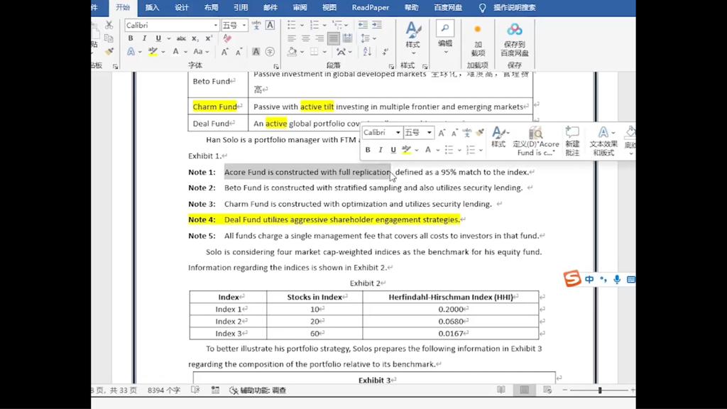Click the "Index 2" table cell
Screen dimensions: 727x409
(x=228, y=321)
